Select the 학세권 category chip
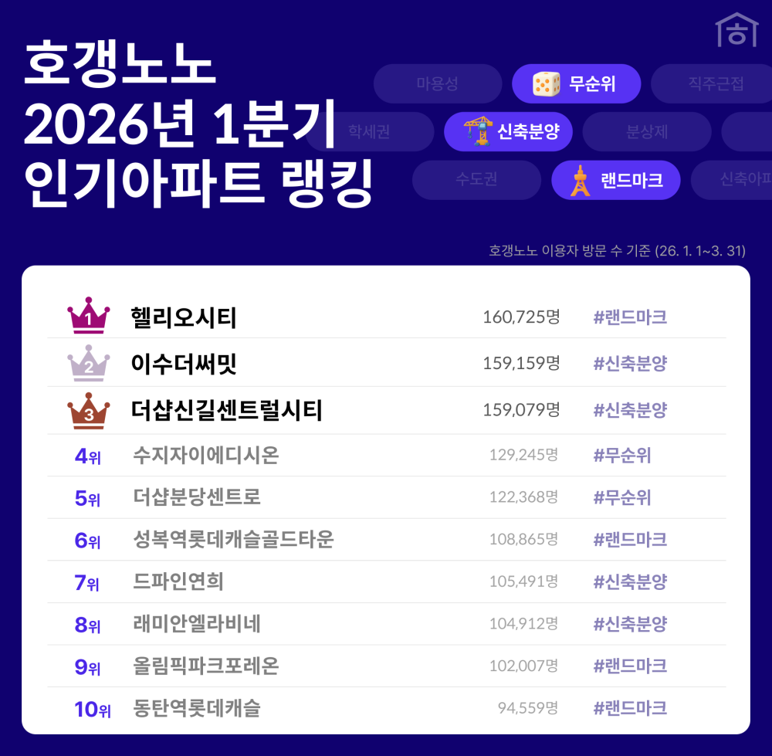 pos(369,131)
